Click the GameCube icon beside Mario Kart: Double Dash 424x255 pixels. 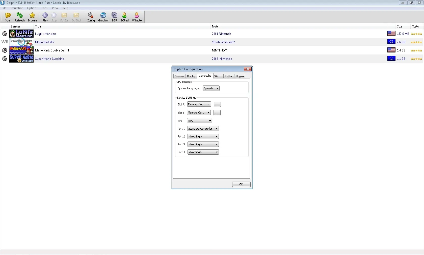click(5, 50)
